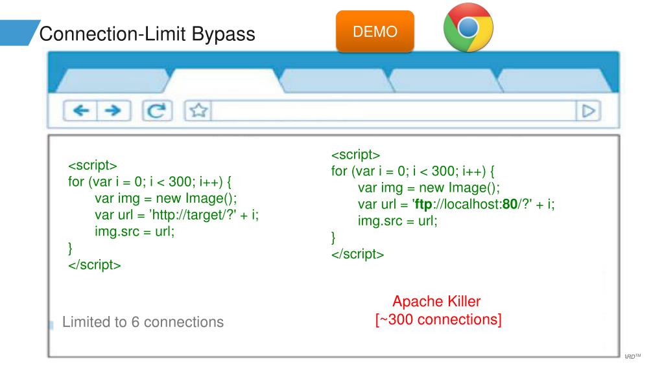Viewport: 664px width, 373px height.
Task: Click the orange DEMO button
Action: [x=375, y=32]
